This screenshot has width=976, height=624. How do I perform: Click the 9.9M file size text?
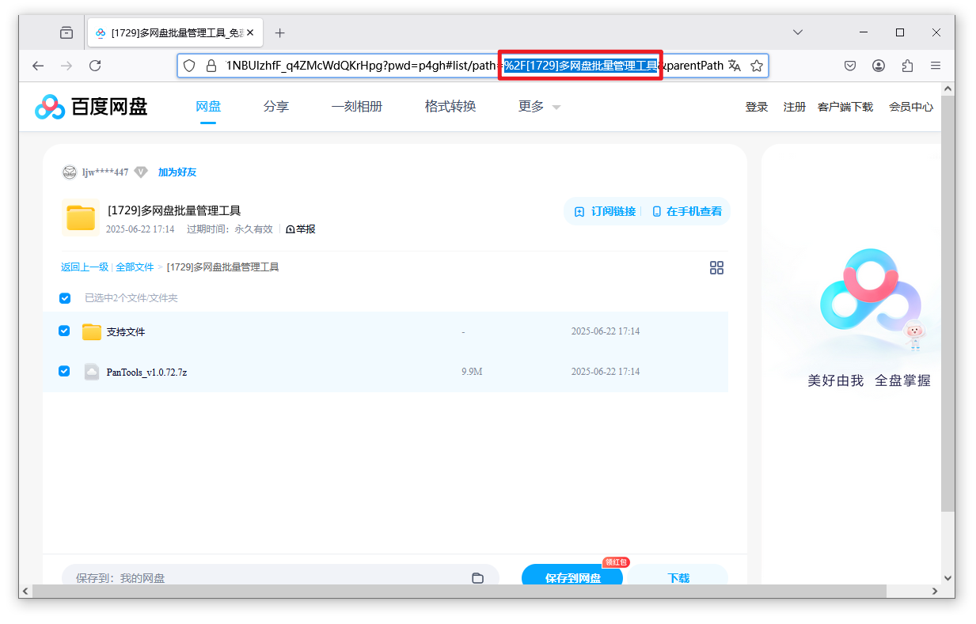pos(472,372)
